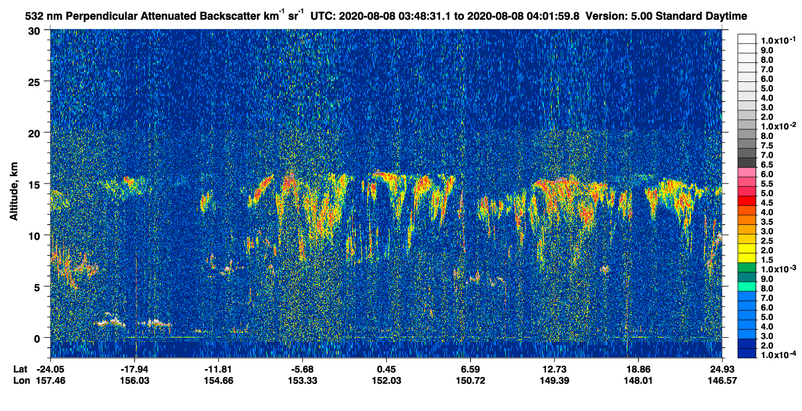Click the '5.5' color bar label
This screenshot has width=802, height=411.
pyautogui.click(x=767, y=184)
